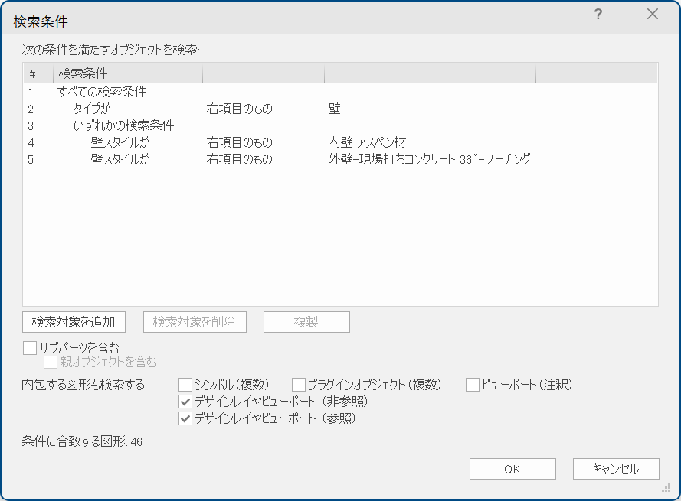This screenshot has height=501, width=681.
Task: Check the シンボル (複数) checkbox
Action: click(x=185, y=384)
